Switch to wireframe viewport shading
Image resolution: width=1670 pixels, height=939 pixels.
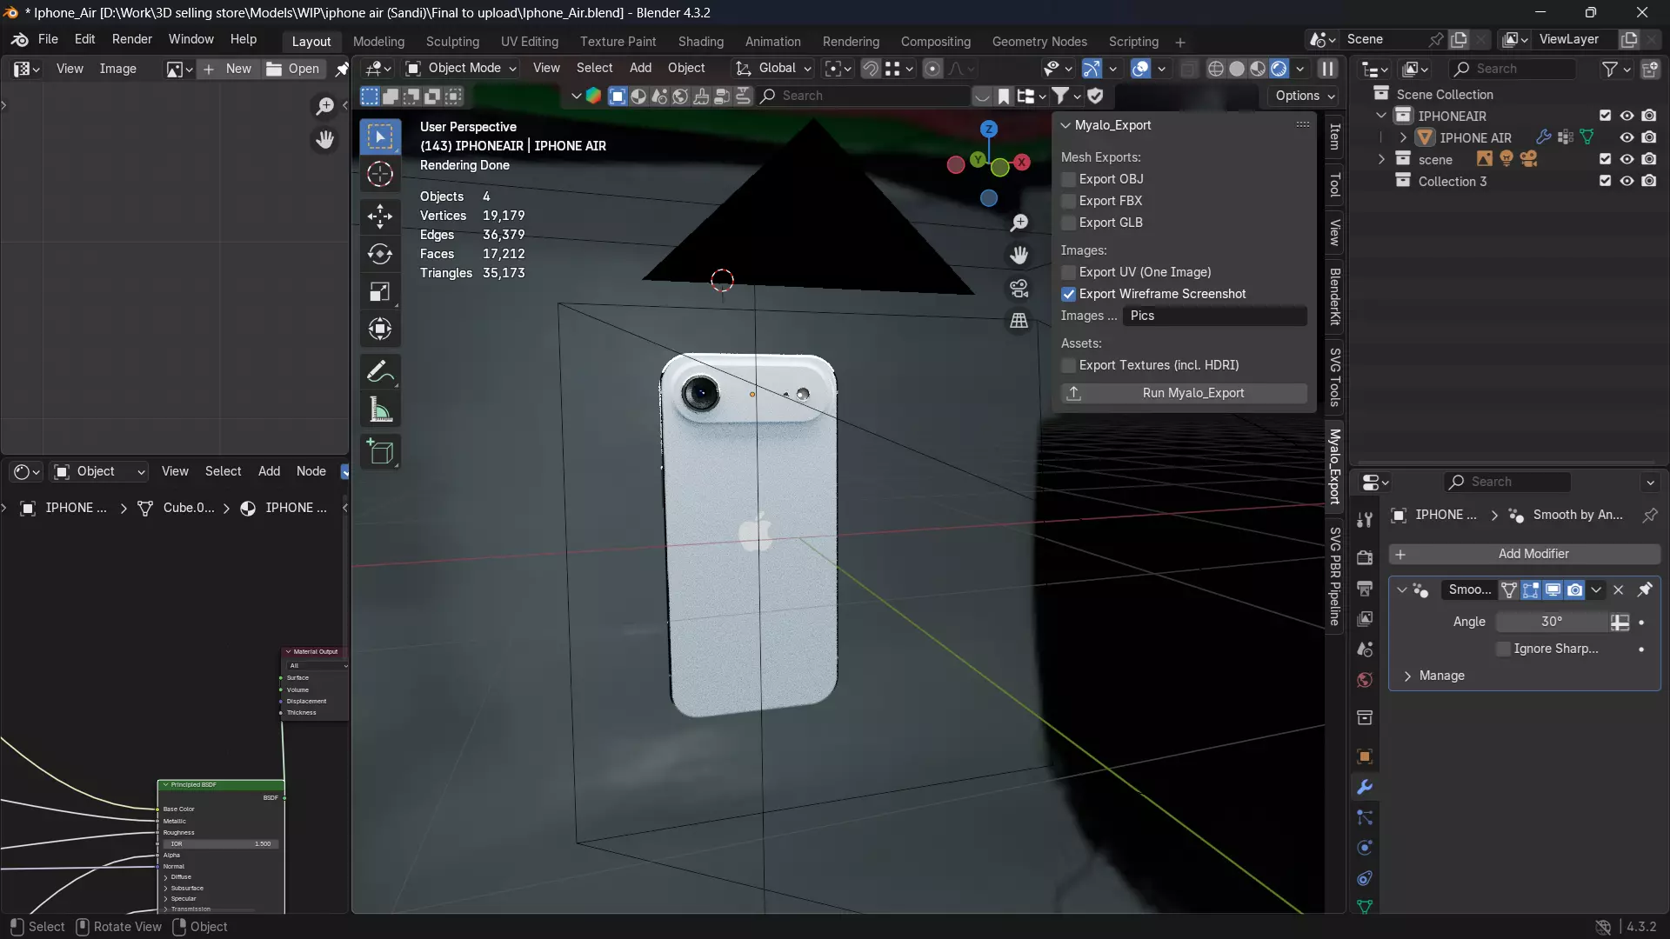coord(1216,69)
